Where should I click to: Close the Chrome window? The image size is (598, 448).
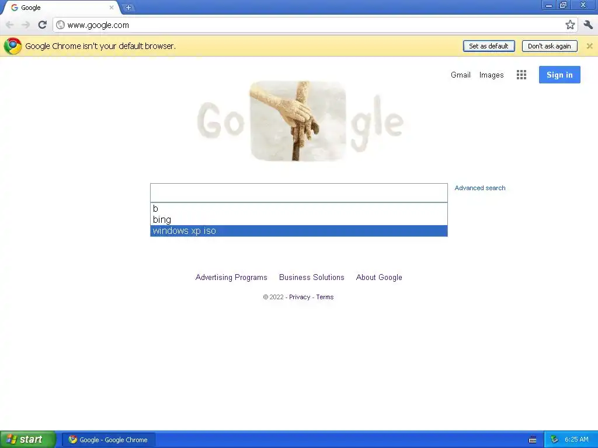point(583,5)
